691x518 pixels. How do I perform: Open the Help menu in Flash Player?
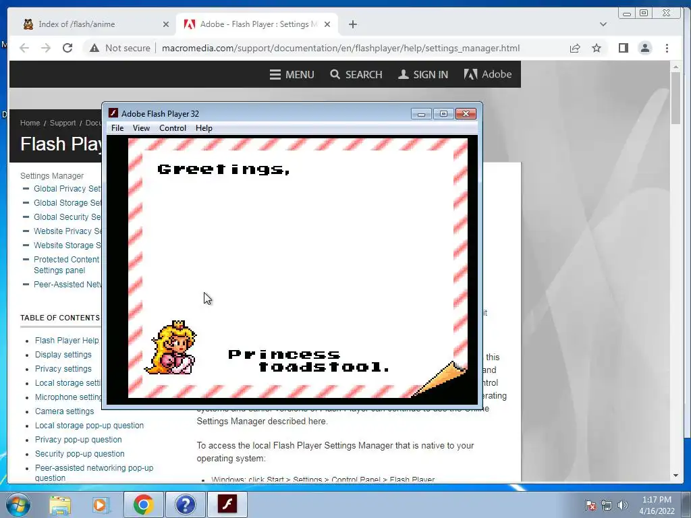point(204,128)
